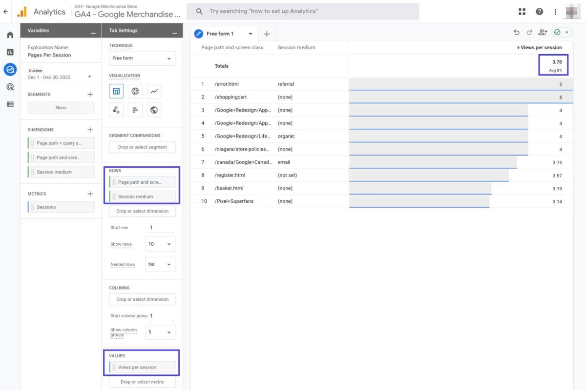The image size is (586, 390).
Task: Open the Explore section in sidebar
Action: click(x=10, y=69)
